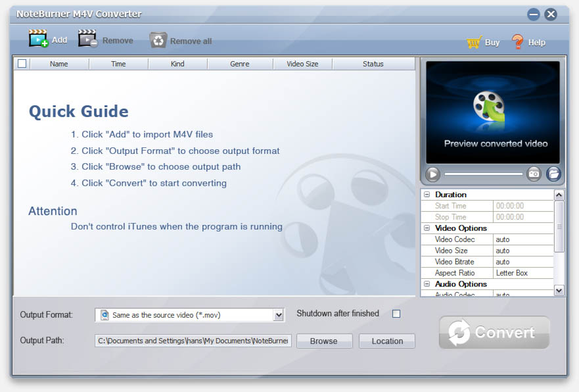This screenshot has width=579, height=392.
Task: Click the Remove toolbar label
Action: tap(118, 41)
